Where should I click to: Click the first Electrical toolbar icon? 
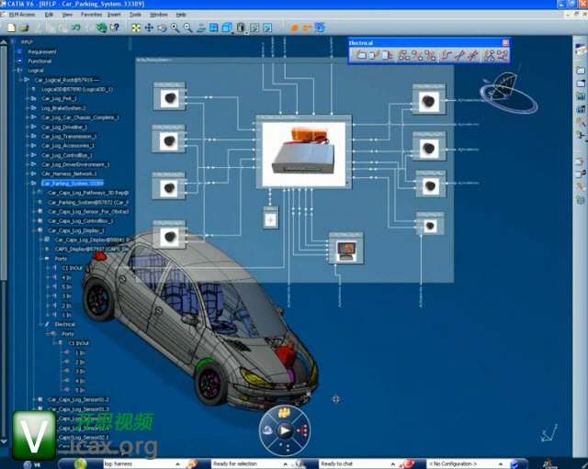361,55
